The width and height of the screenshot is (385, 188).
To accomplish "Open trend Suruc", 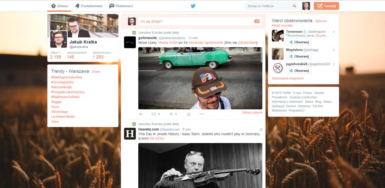I will 56,107.
